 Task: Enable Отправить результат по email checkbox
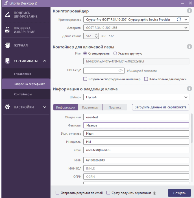[58, 193]
